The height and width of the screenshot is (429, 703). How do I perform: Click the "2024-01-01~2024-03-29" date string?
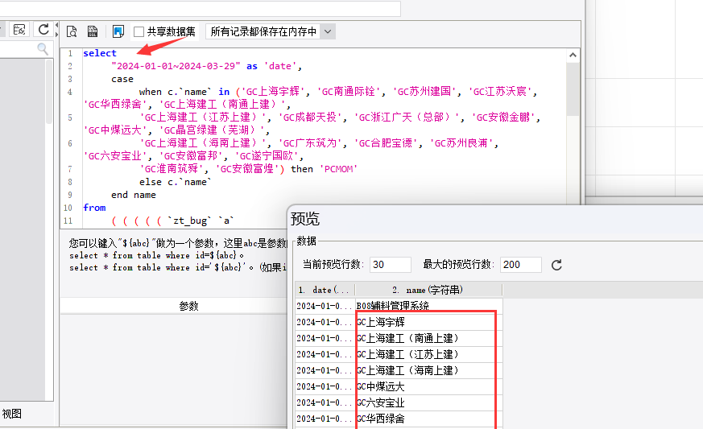pos(176,66)
